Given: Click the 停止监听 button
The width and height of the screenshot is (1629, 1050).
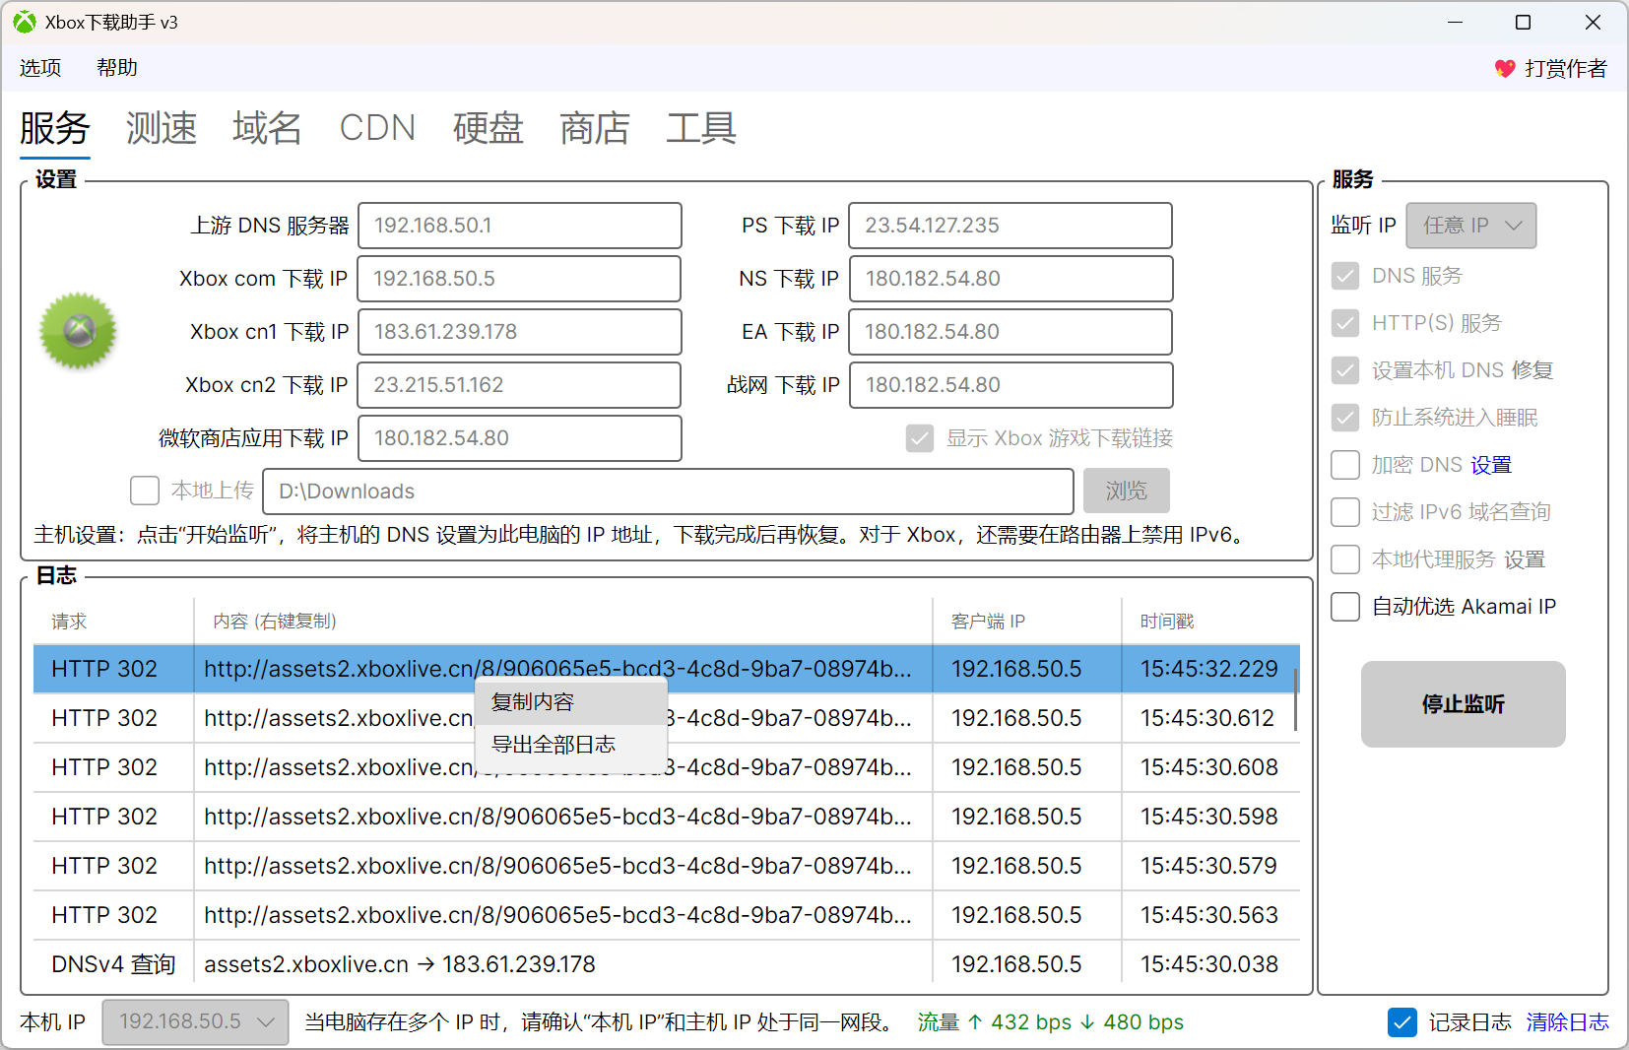Looking at the screenshot, I should tap(1464, 704).
